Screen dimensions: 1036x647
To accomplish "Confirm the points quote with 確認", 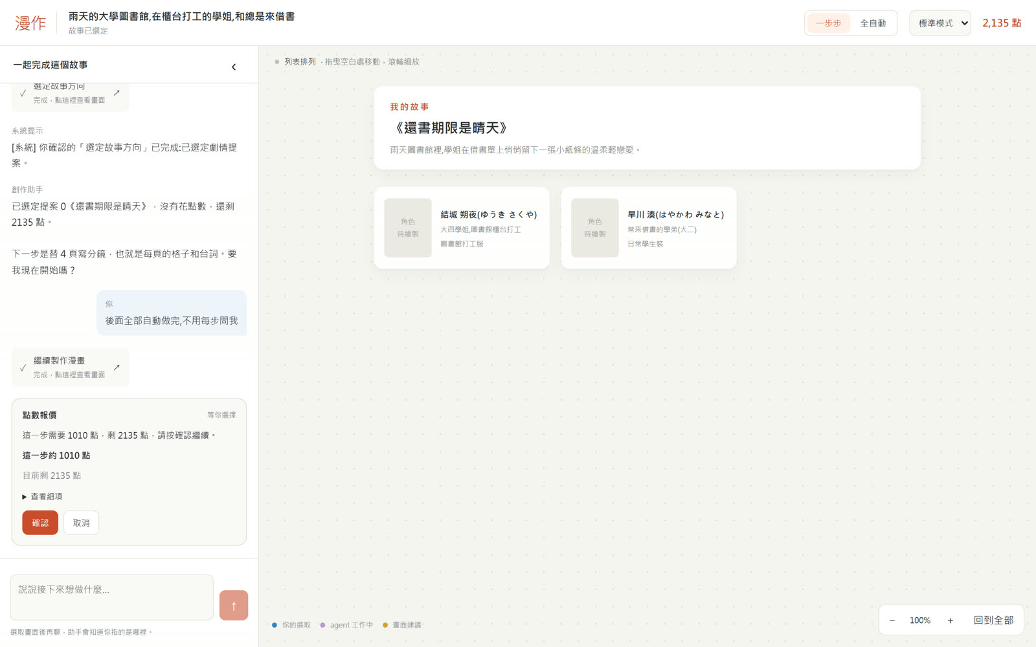I will [x=40, y=523].
